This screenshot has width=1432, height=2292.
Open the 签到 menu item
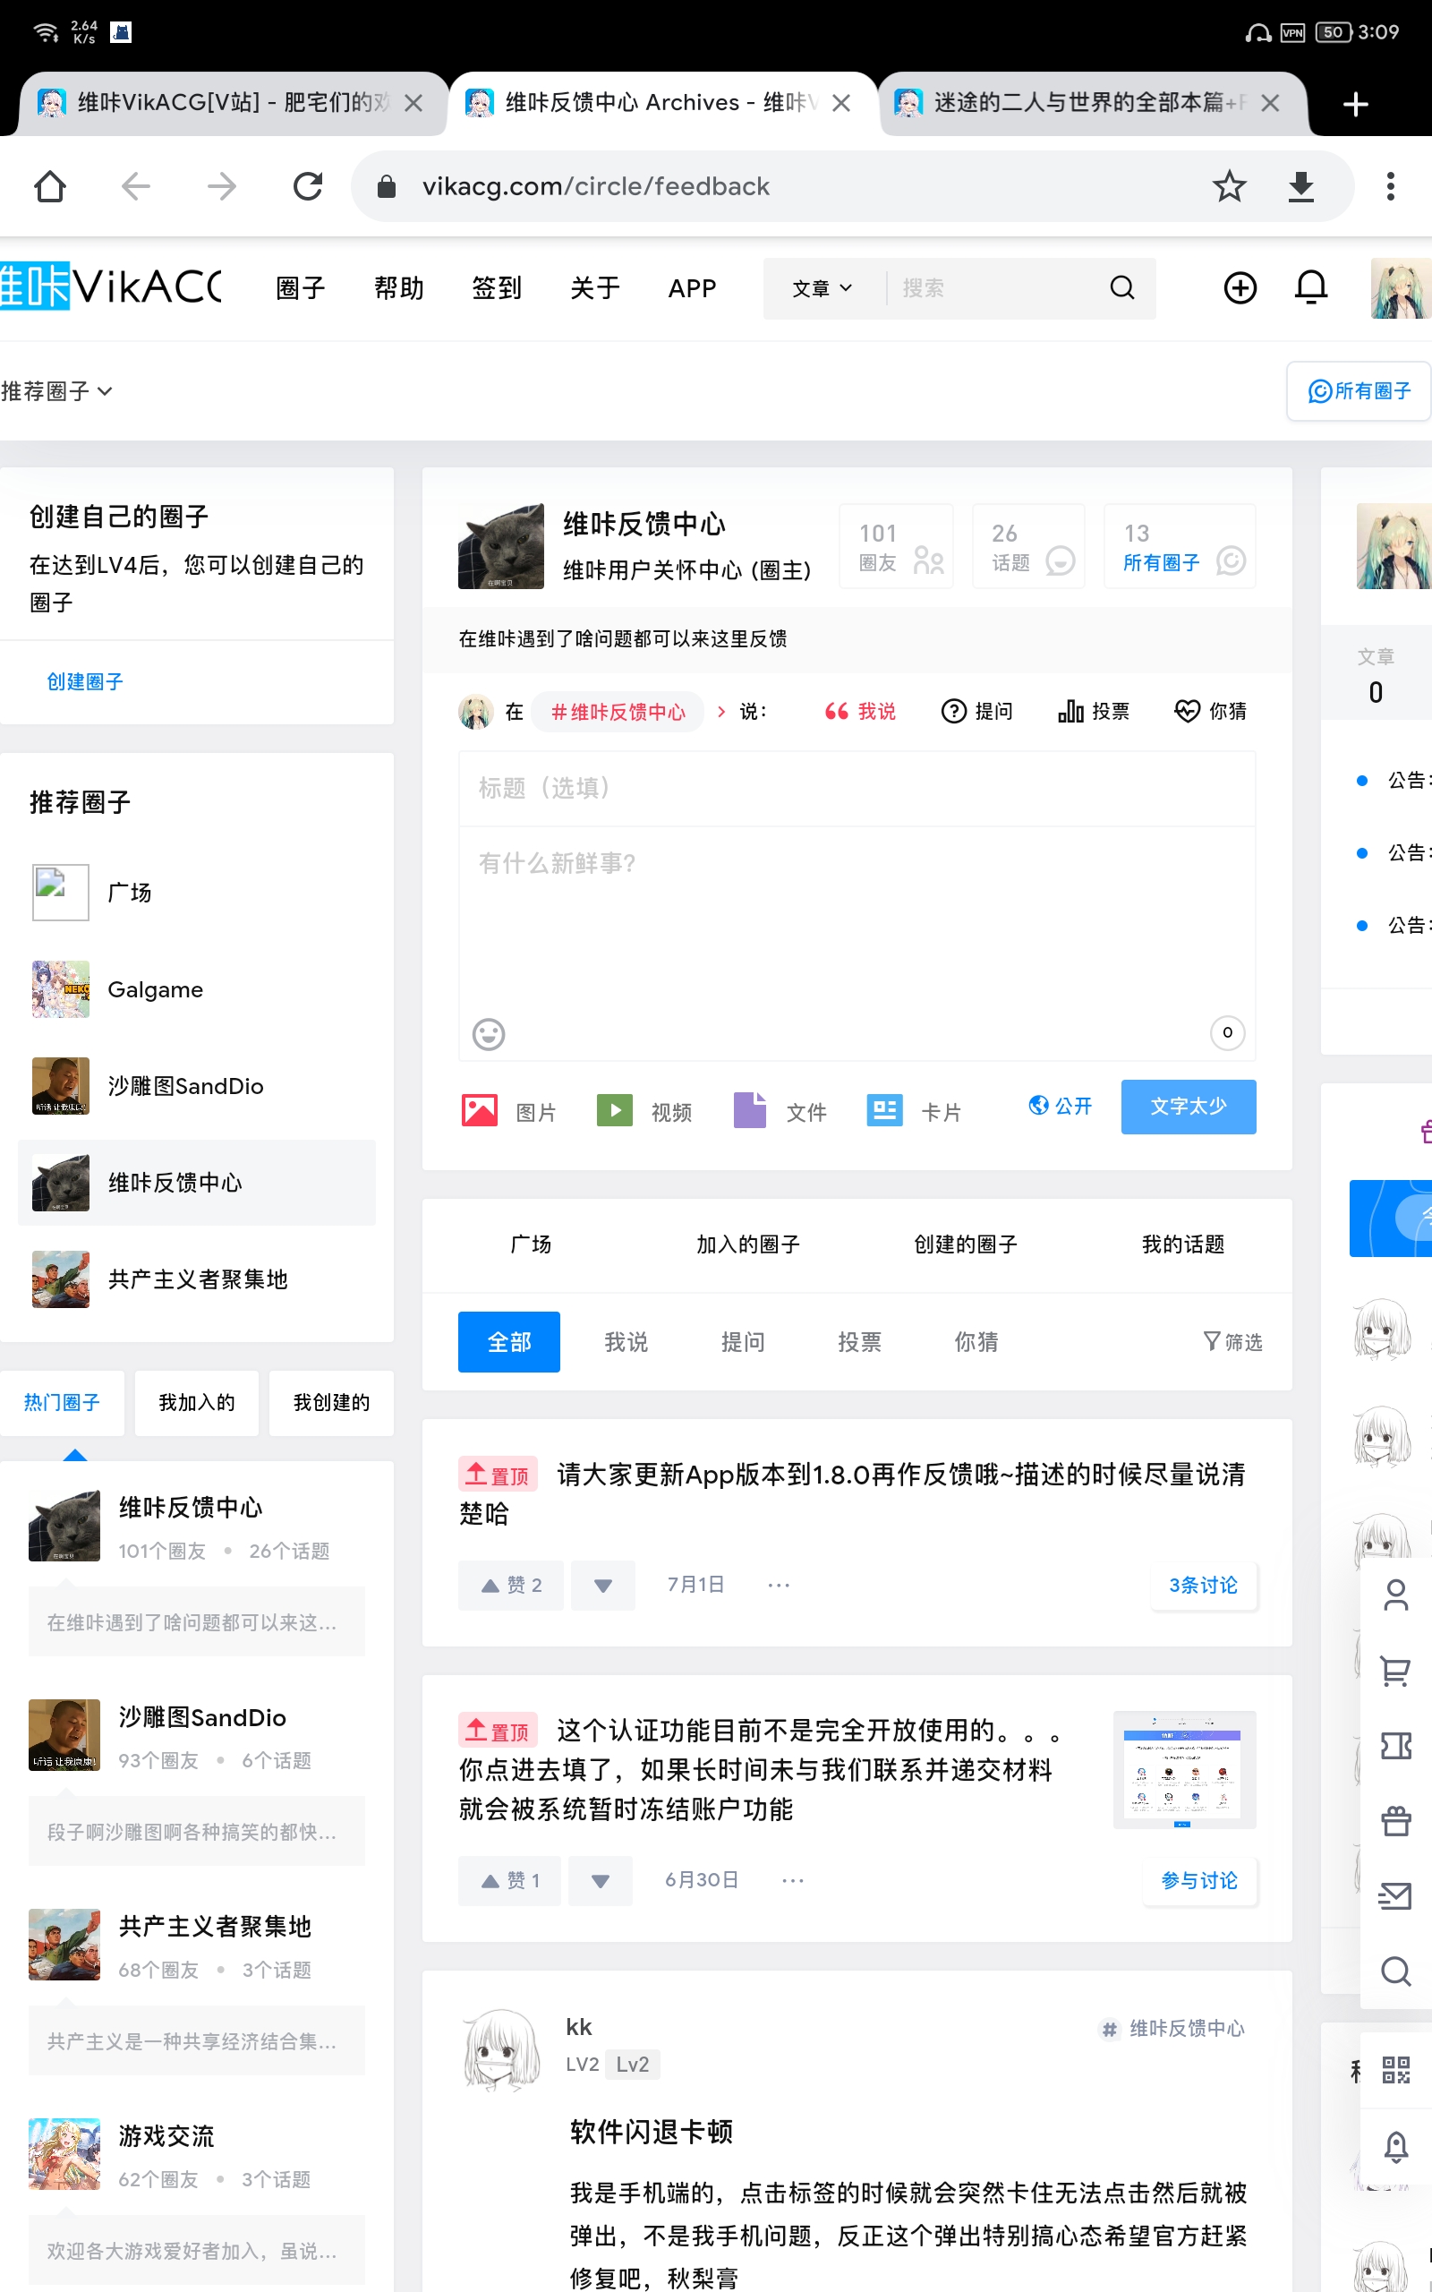click(496, 288)
